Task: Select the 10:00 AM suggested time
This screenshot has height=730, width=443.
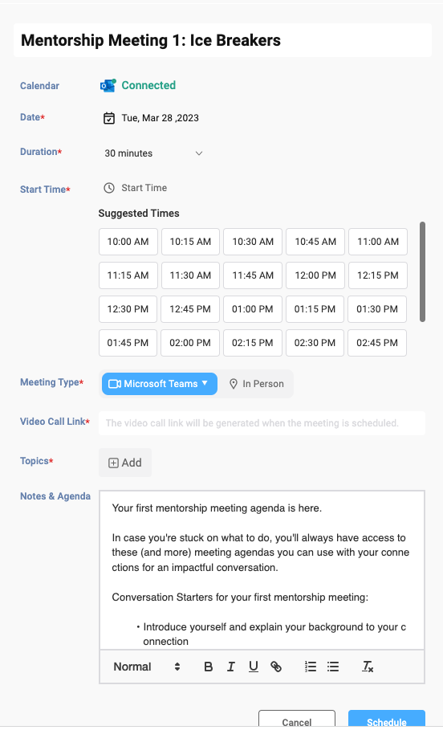Action: 128,242
